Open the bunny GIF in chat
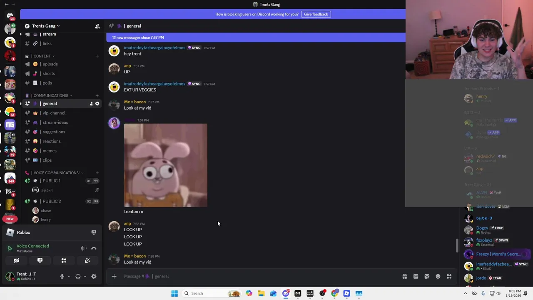The width and height of the screenshot is (533, 300). (x=166, y=165)
